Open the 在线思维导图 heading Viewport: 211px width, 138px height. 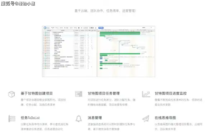(x=165, y=118)
